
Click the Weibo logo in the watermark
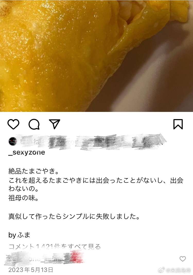point(162,270)
